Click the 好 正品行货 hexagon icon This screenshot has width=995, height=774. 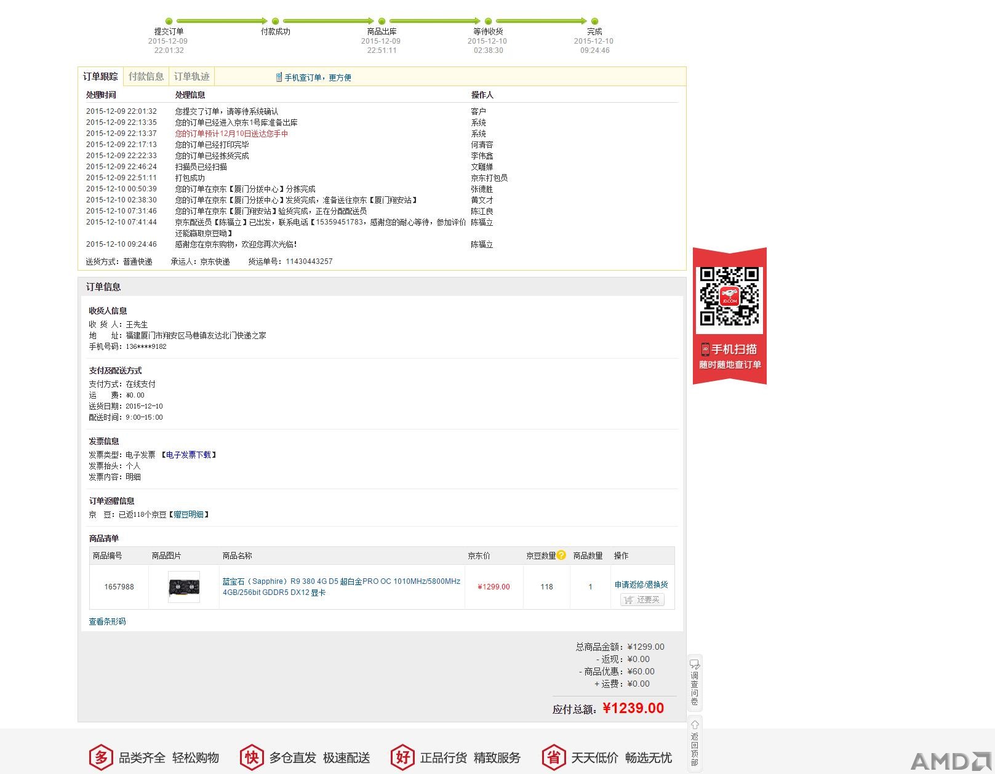click(402, 757)
